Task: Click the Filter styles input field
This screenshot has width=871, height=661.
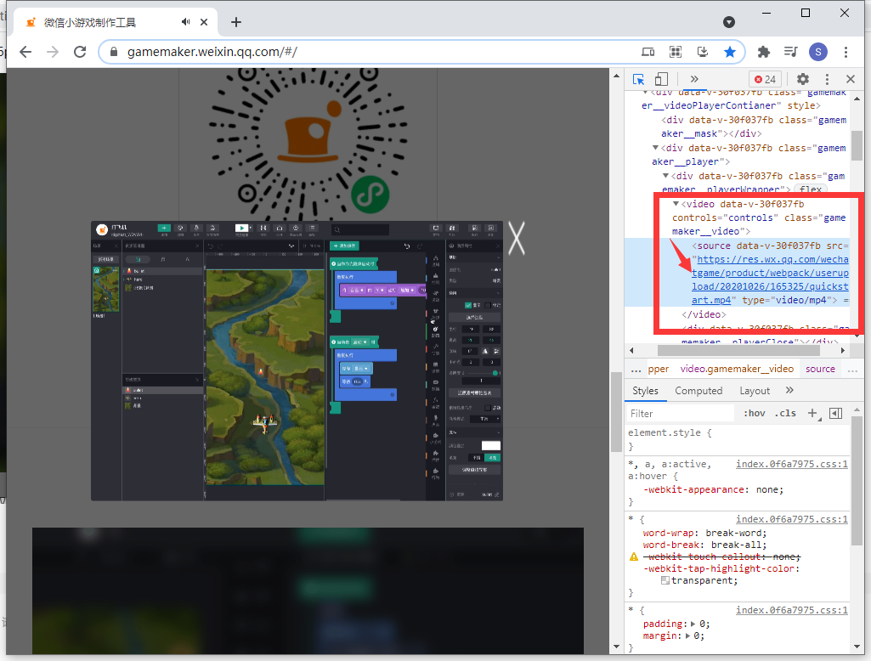Action: pos(680,413)
